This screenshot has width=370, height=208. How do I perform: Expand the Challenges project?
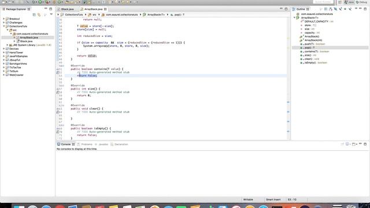4,23
